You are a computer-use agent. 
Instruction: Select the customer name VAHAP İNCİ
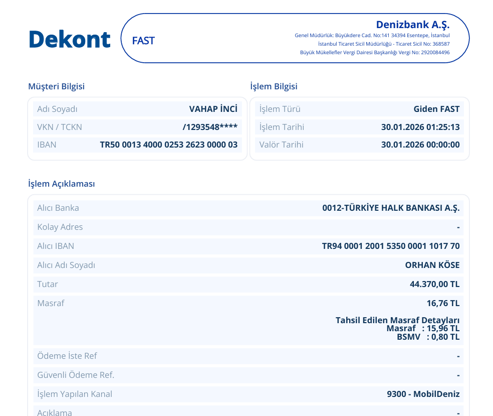[x=213, y=109]
